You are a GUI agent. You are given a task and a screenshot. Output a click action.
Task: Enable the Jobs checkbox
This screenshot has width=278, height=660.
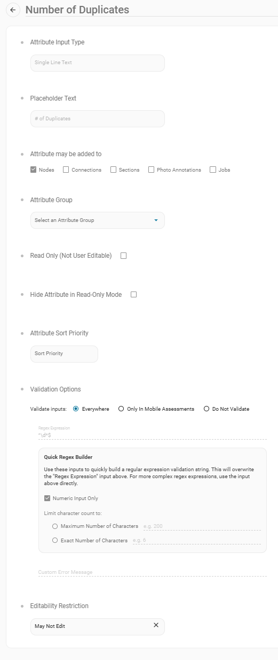[213, 170]
